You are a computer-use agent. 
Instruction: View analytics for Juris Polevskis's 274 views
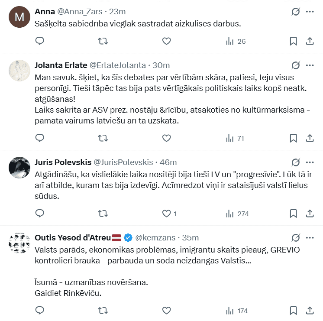pos(237,214)
